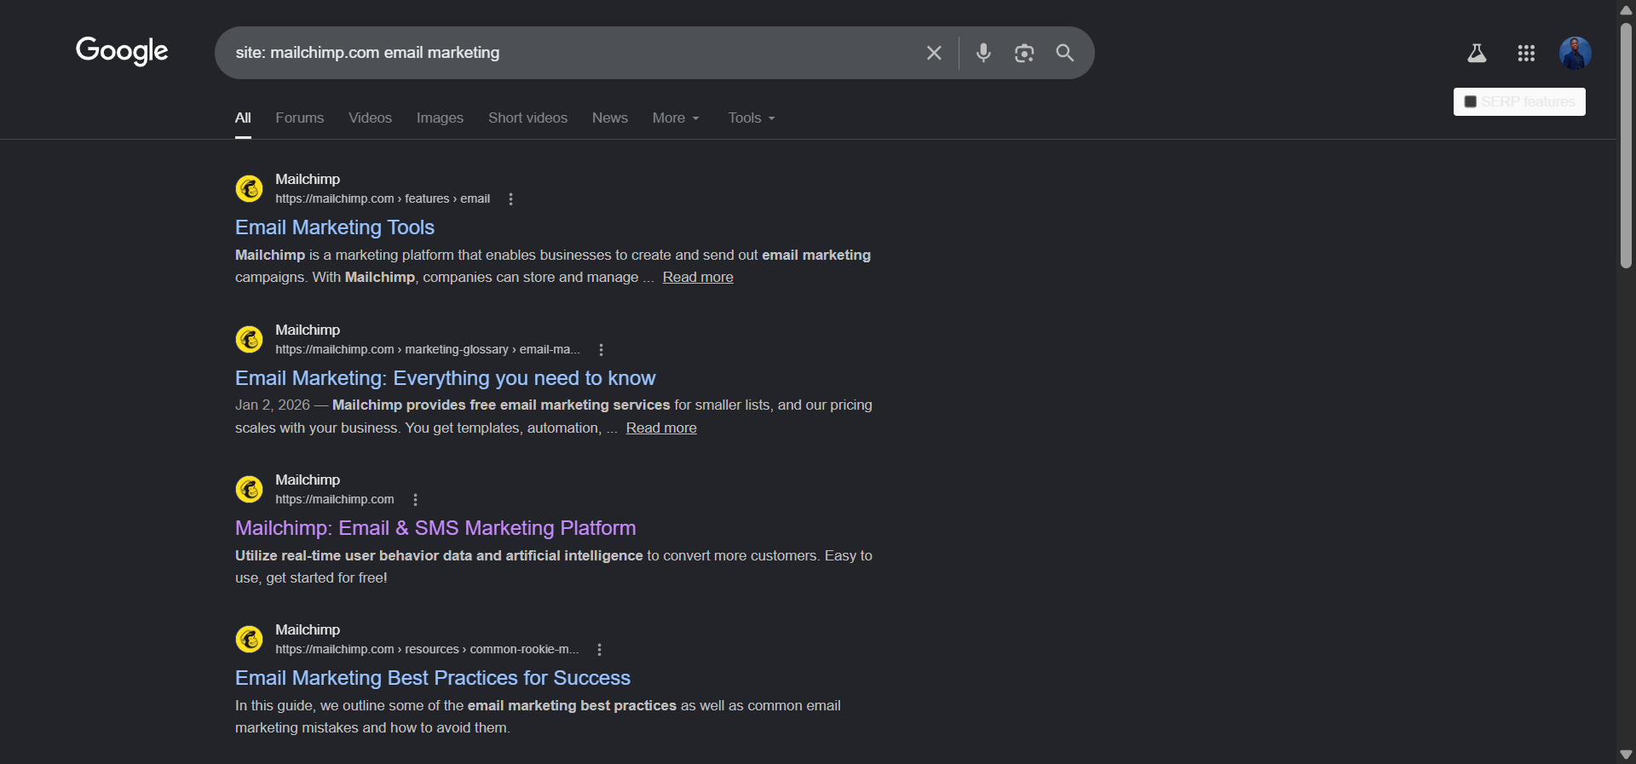Click the vertical scrollbar thumb
The width and height of the screenshot is (1636, 764).
(1626, 146)
